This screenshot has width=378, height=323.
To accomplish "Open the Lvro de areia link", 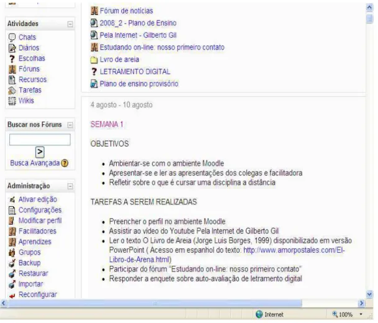I will pyautogui.click(x=119, y=60).
